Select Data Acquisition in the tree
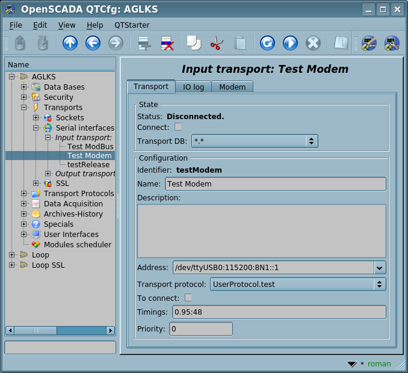Screen dimensions: 408x373 (73, 204)
